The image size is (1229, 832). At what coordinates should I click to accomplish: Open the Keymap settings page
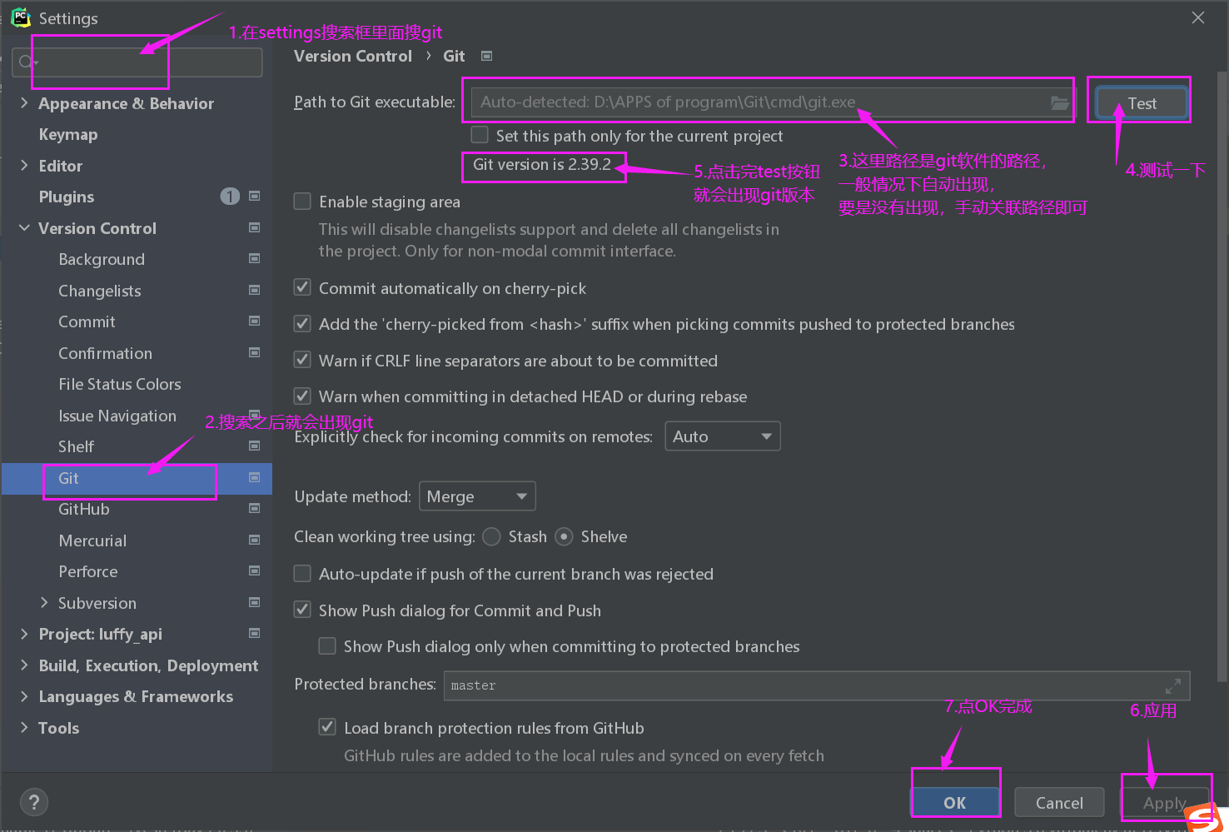68,134
